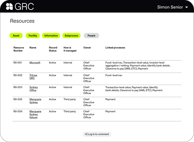The width and height of the screenshot is (194, 142).
Task: Open the Microsoft resource link
Action: click(x=35, y=63)
